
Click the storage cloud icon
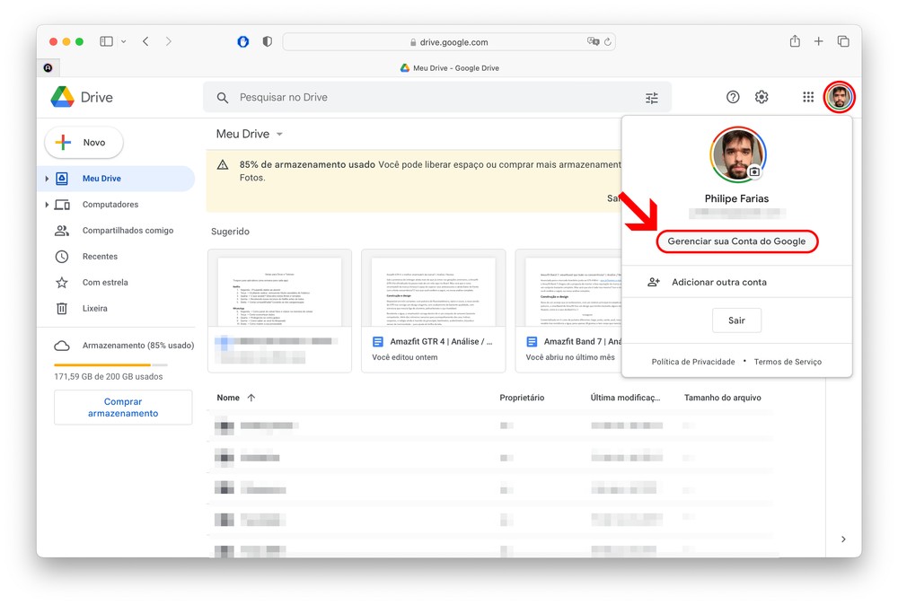coord(62,346)
